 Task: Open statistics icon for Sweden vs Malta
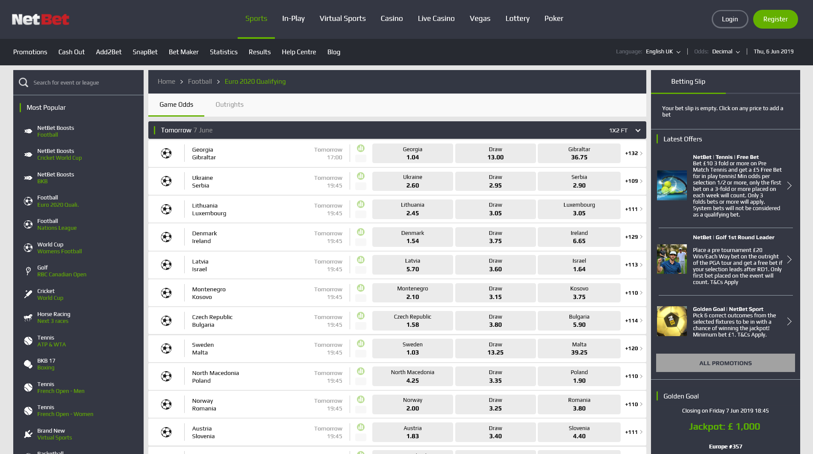point(361,343)
